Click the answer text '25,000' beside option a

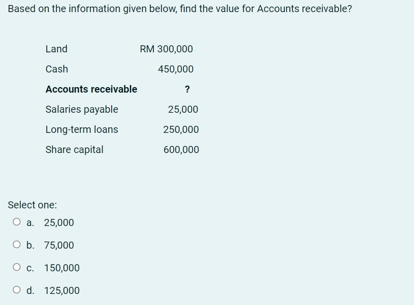(59, 222)
